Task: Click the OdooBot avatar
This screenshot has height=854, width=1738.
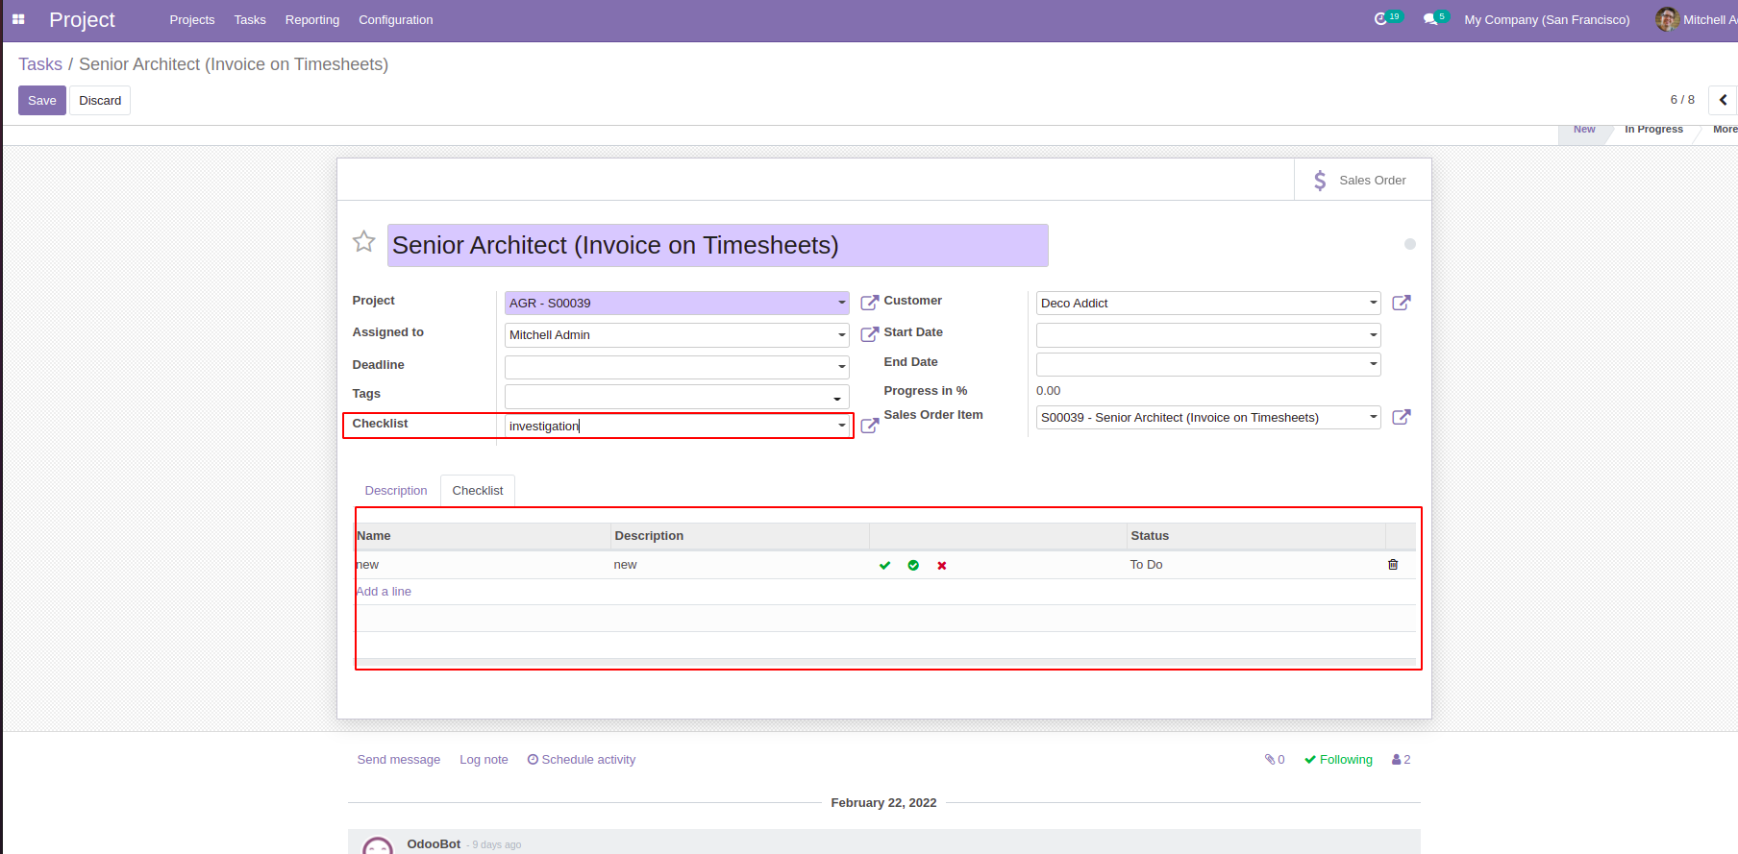Action: click(378, 845)
